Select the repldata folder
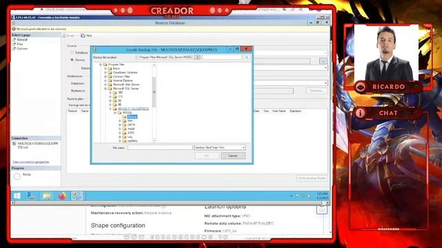This screenshot has width=442, height=248. 132,141
